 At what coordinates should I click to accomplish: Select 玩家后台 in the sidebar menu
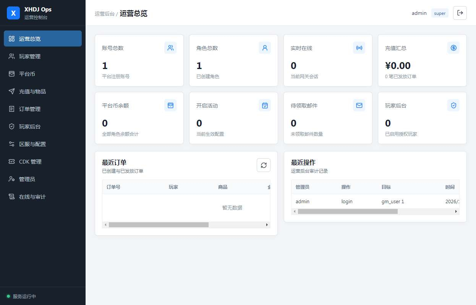click(43, 126)
